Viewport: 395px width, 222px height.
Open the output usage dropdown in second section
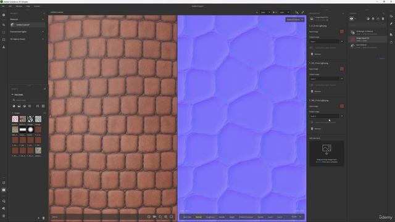coord(326,79)
